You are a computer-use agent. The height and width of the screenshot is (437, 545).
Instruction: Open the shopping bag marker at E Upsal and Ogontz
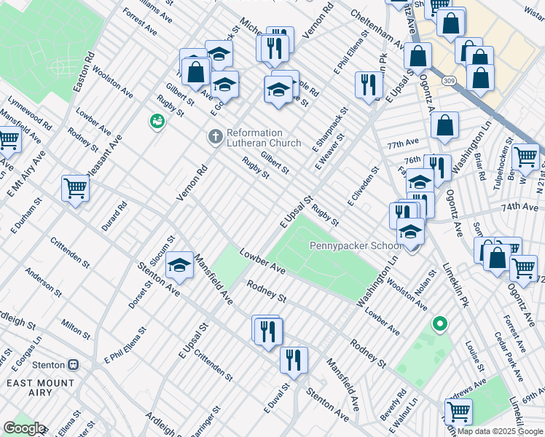coord(417,58)
